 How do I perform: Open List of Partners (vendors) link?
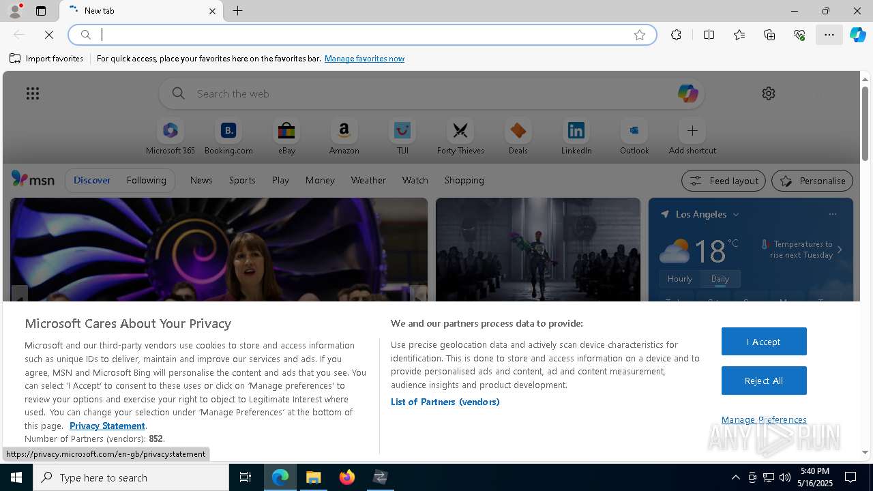[445, 402]
